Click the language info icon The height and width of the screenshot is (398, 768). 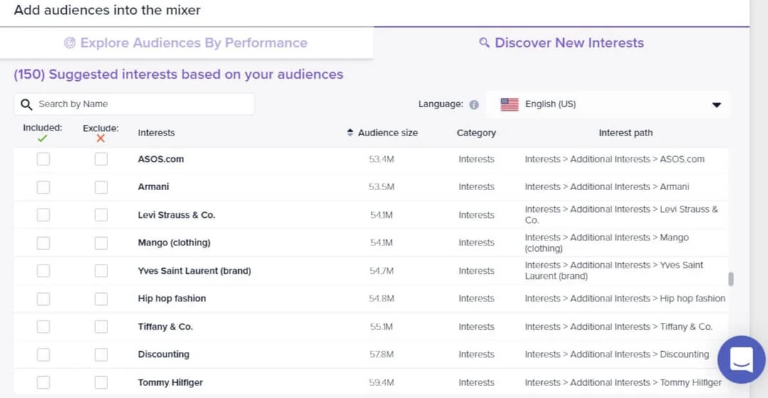474,104
